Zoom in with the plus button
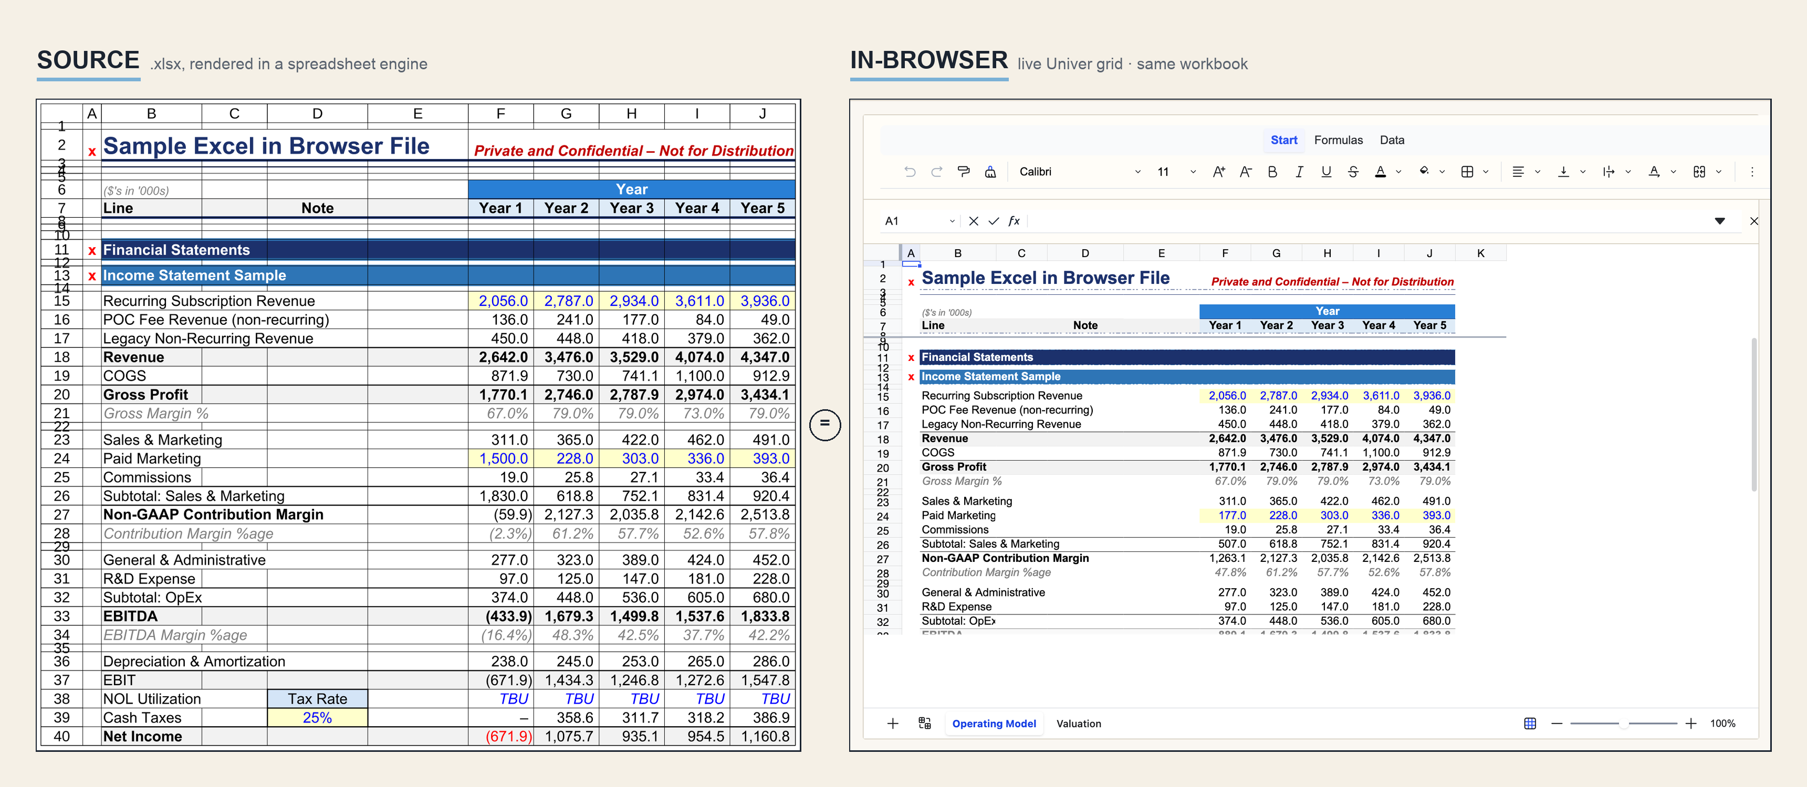 (x=1690, y=723)
